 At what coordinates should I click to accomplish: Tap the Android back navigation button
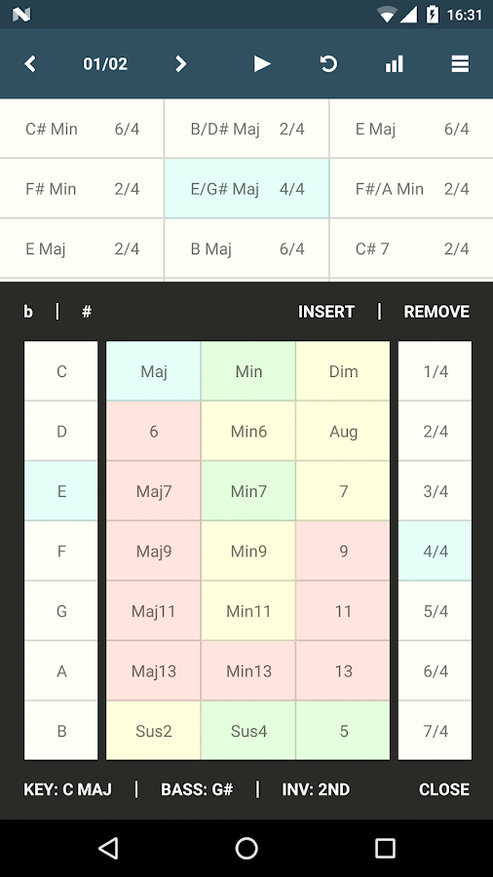pyautogui.click(x=108, y=848)
